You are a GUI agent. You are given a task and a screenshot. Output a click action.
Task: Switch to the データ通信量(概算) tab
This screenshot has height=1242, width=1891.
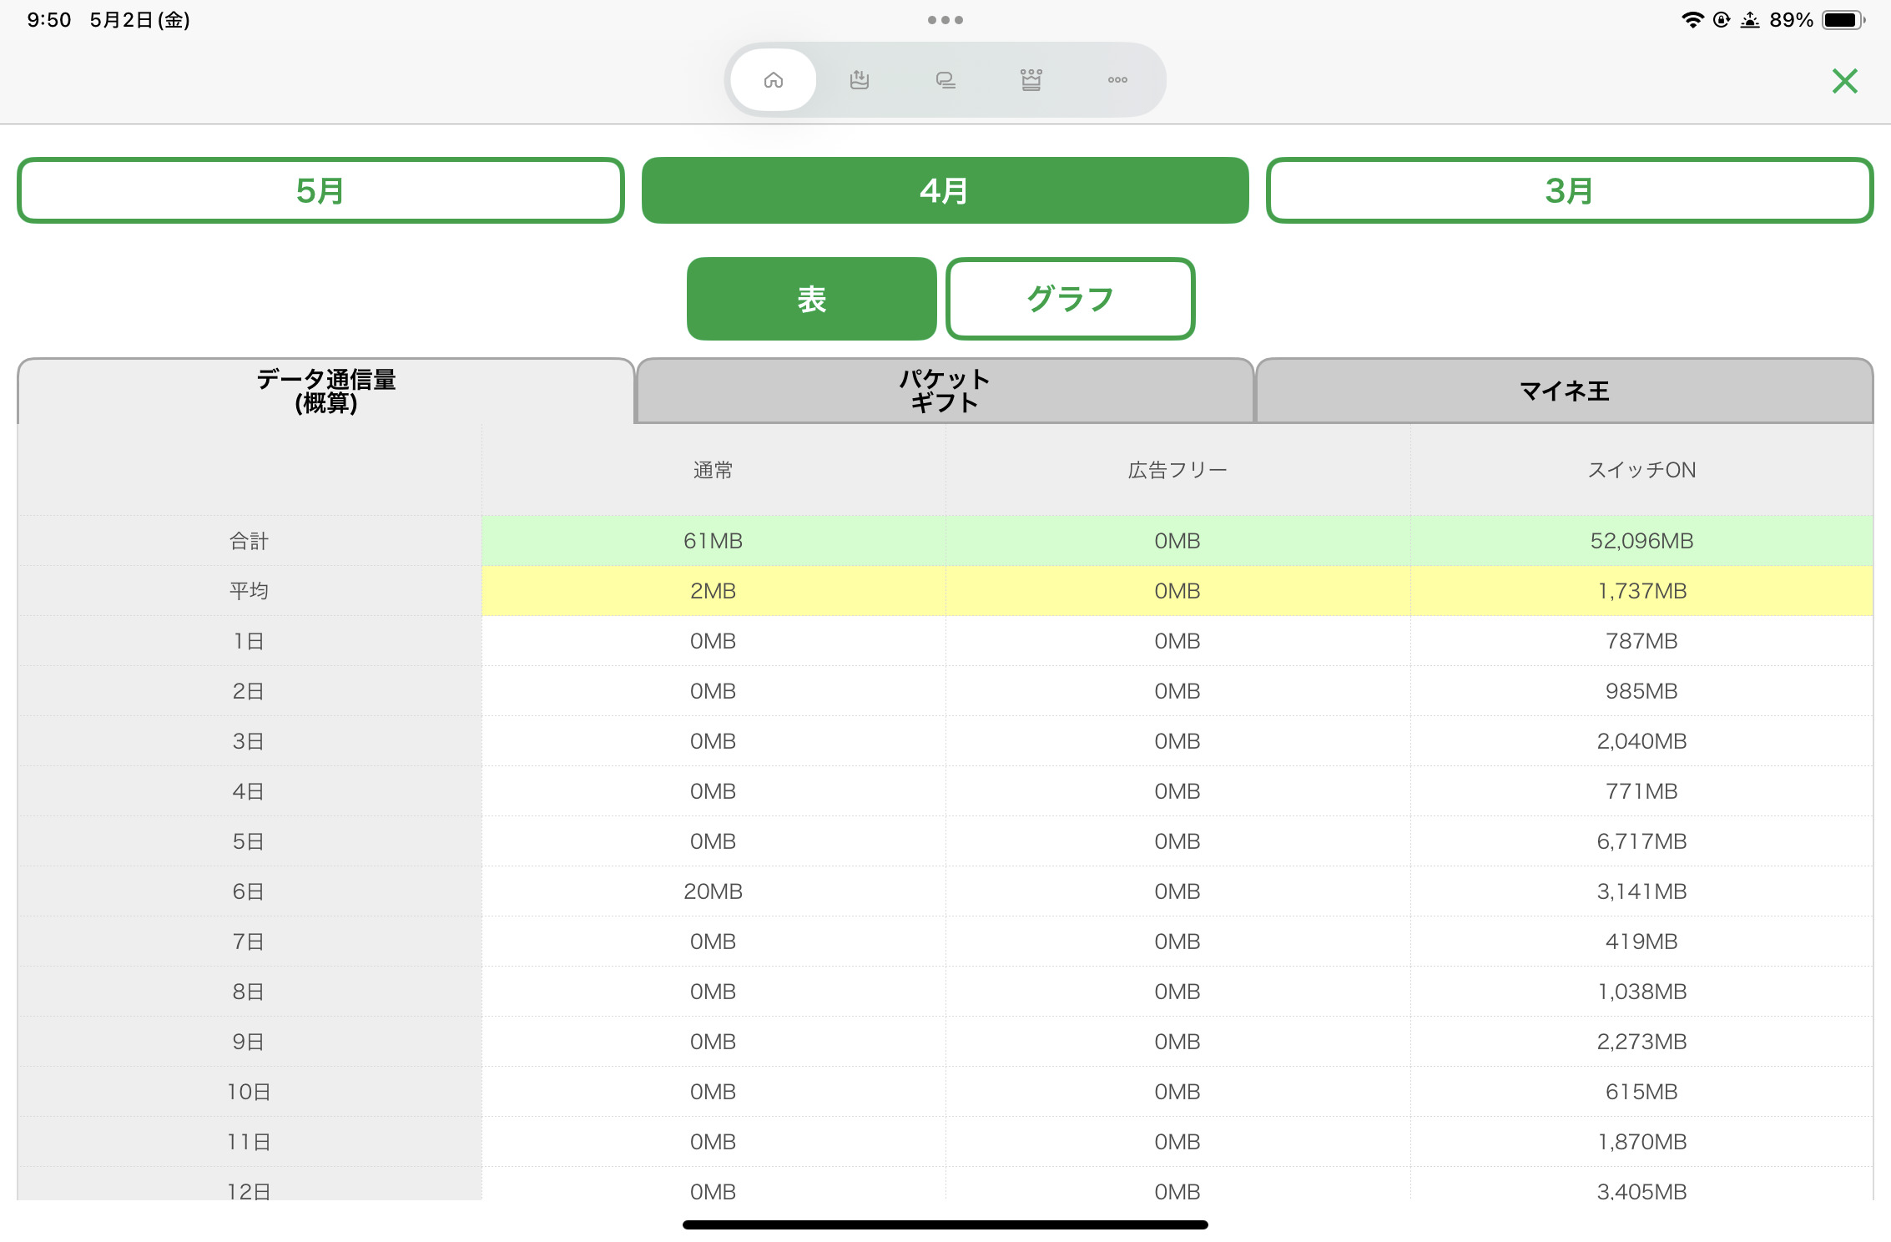point(325,391)
